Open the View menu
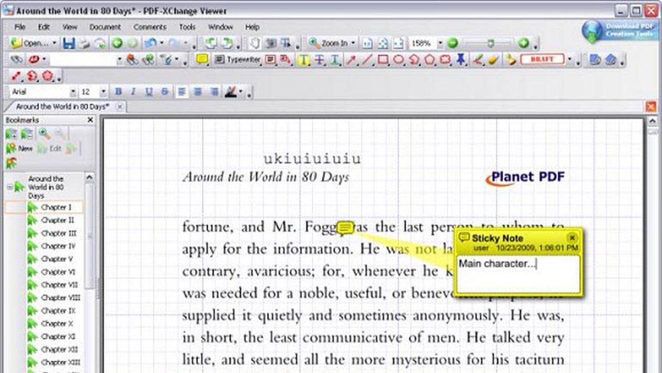Screen dimensions: 662x373 click(70, 26)
